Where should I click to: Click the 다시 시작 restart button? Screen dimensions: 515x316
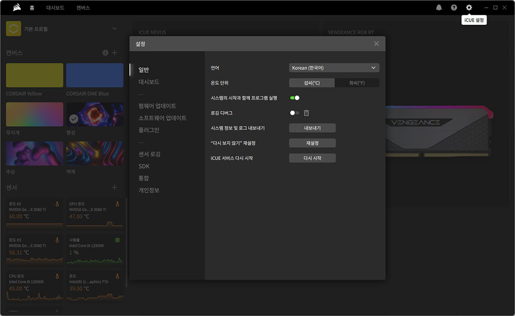pos(313,158)
